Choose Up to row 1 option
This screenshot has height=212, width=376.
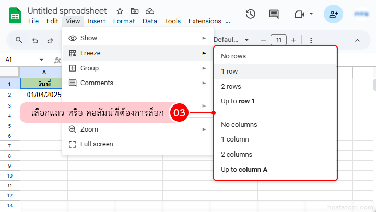tap(275, 101)
